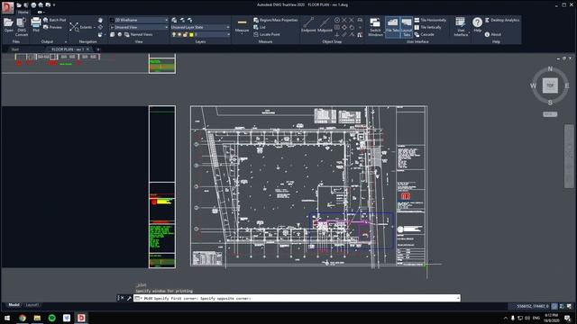Close the command line window
Viewport: 577px width, 324px height.
pyautogui.click(x=123, y=298)
